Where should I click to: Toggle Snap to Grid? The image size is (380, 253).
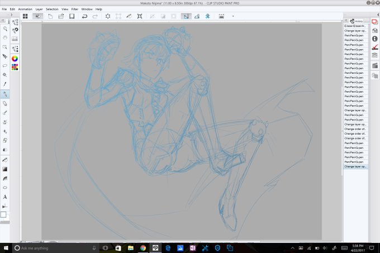click(208, 16)
